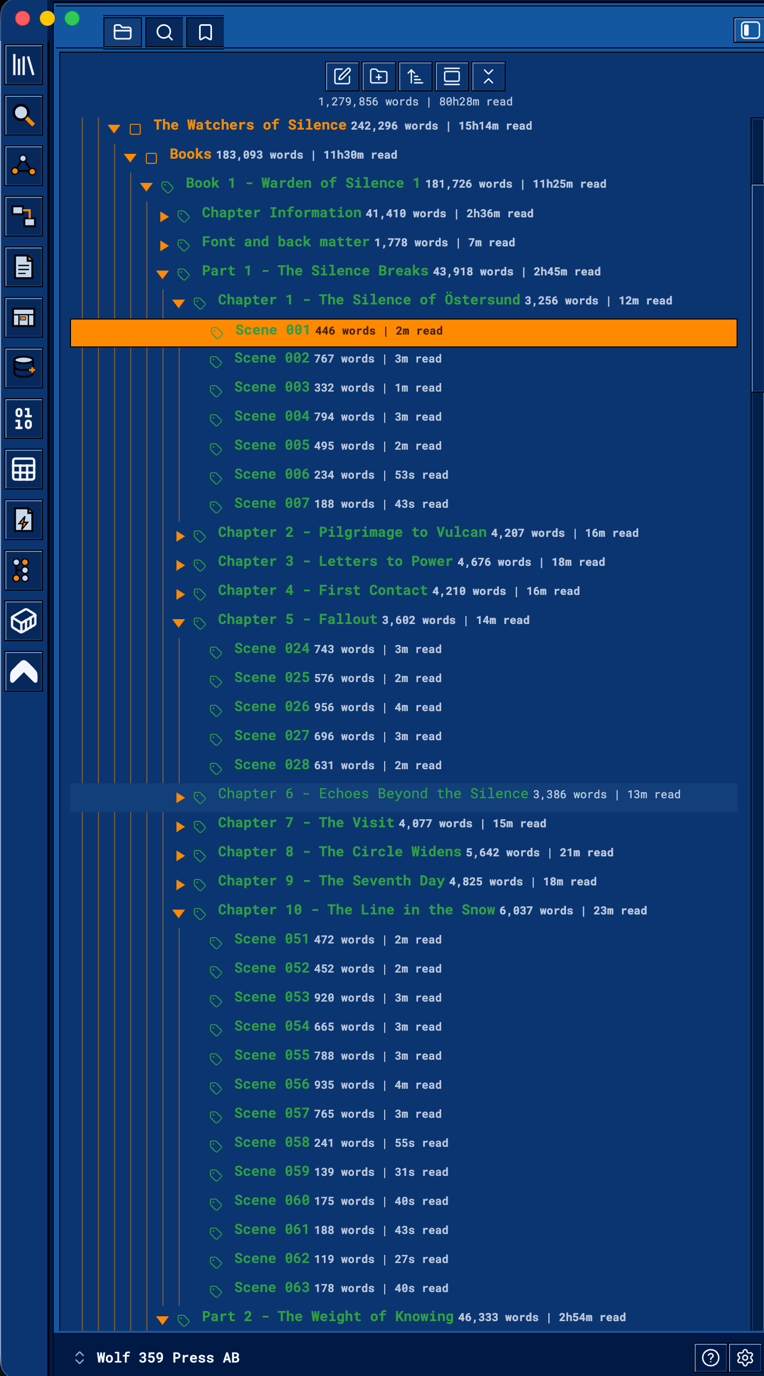Collapse the Books folder node
This screenshot has width=764, height=1376.
[x=130, y=158]
